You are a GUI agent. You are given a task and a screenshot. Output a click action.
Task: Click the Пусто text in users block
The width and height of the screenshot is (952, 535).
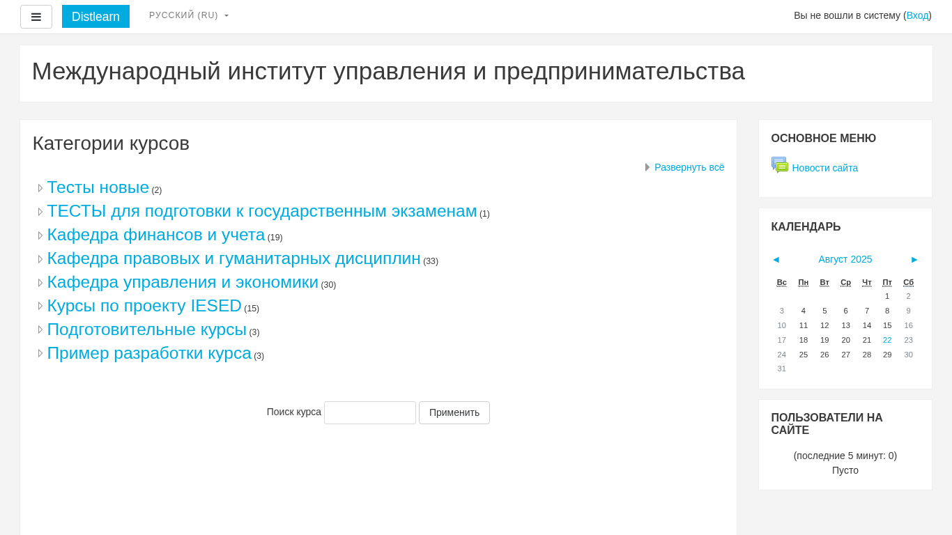coord(845,470)
